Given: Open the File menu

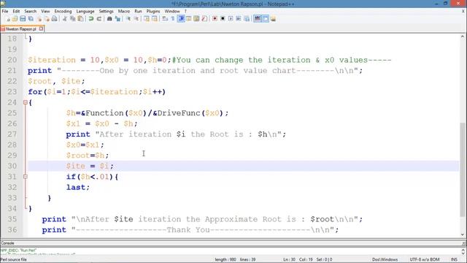Looking at the screenshot, I should pyautogui.click(x=5, y=12).
